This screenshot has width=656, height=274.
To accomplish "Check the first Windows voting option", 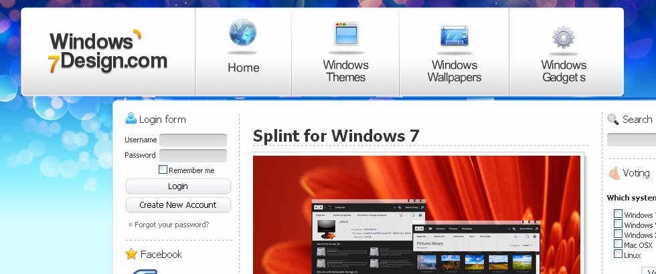I will tap(618, 214).
